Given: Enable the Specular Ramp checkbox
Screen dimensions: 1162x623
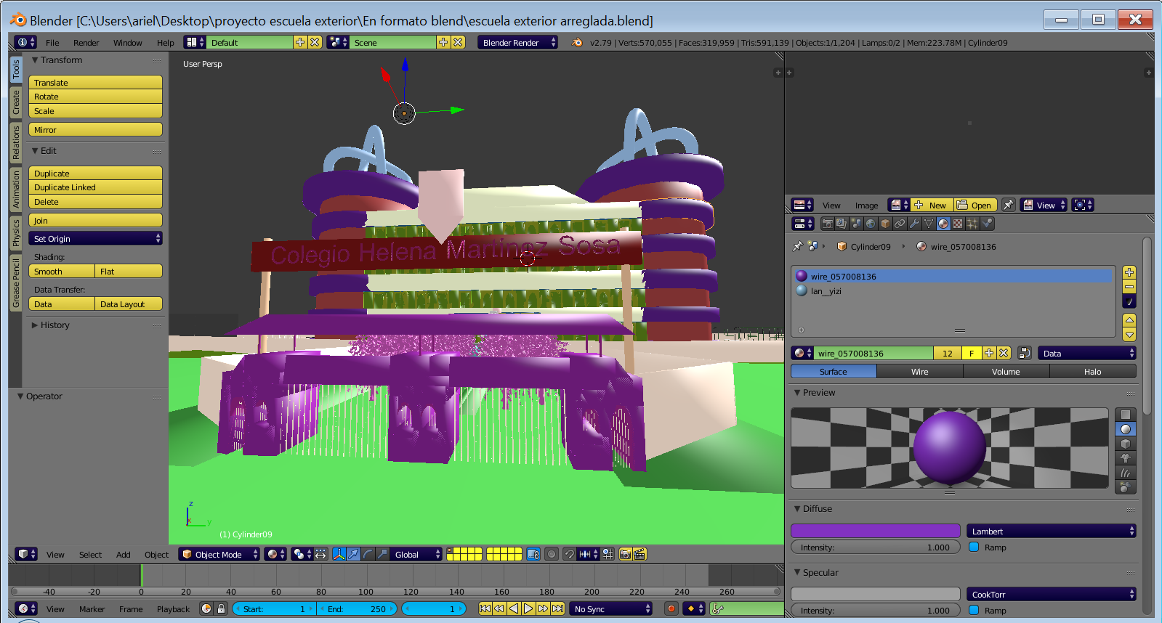Looking at the screenshot, I should pos(974,610).
